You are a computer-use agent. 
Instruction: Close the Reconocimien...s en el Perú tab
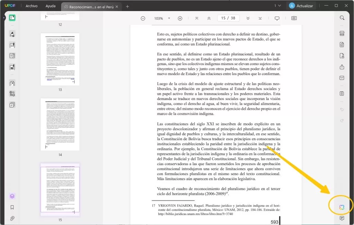[x=117, y=7]
